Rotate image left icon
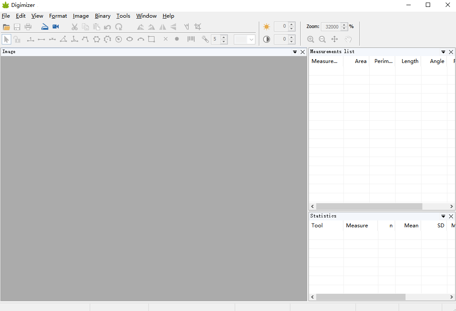The height and width of the screenshot is (311, 456). (141, 27)
